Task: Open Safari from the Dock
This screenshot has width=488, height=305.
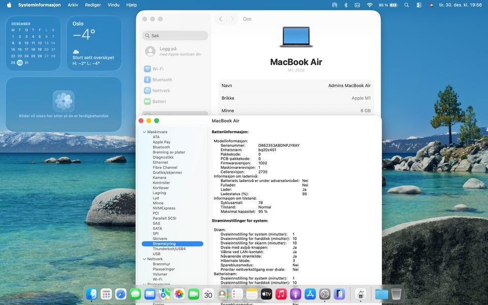Action: click(120, 294)
